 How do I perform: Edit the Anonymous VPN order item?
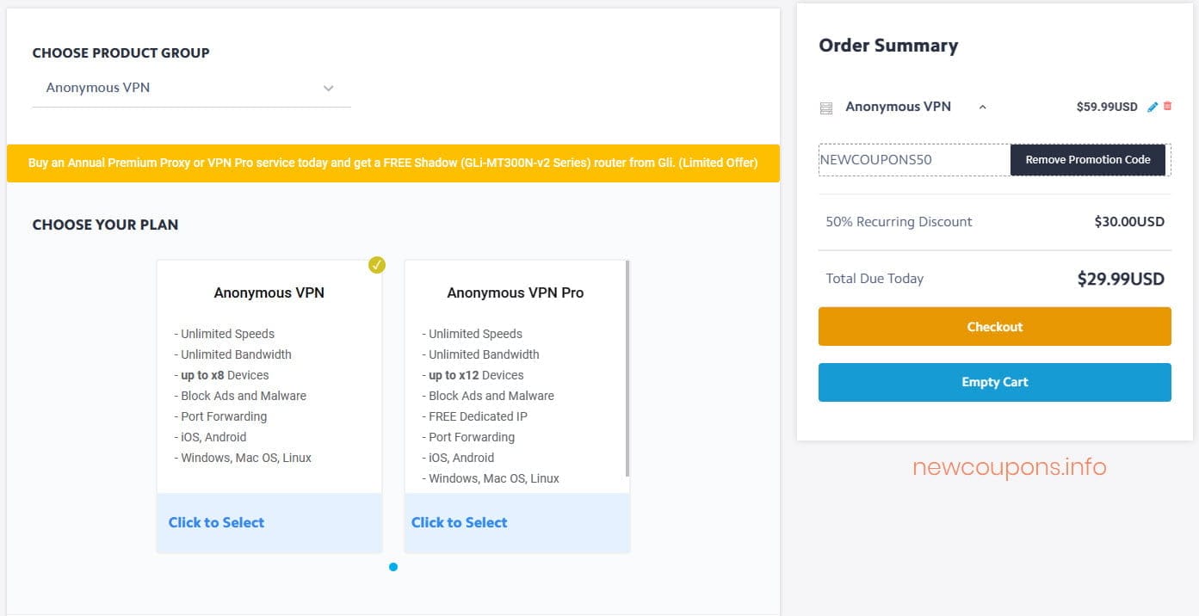point(1153,107)
